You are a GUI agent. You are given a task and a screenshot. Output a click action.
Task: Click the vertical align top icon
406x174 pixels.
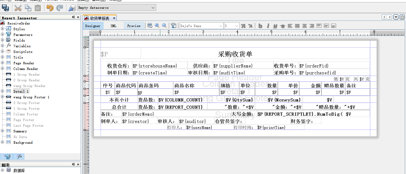319,26
